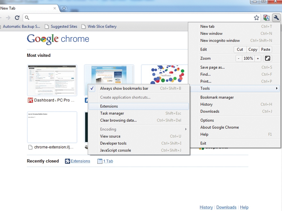This screenshot has height=211, width=282.
Task: Expand the Tools submenu arrow
Action: tap(277, 88)
